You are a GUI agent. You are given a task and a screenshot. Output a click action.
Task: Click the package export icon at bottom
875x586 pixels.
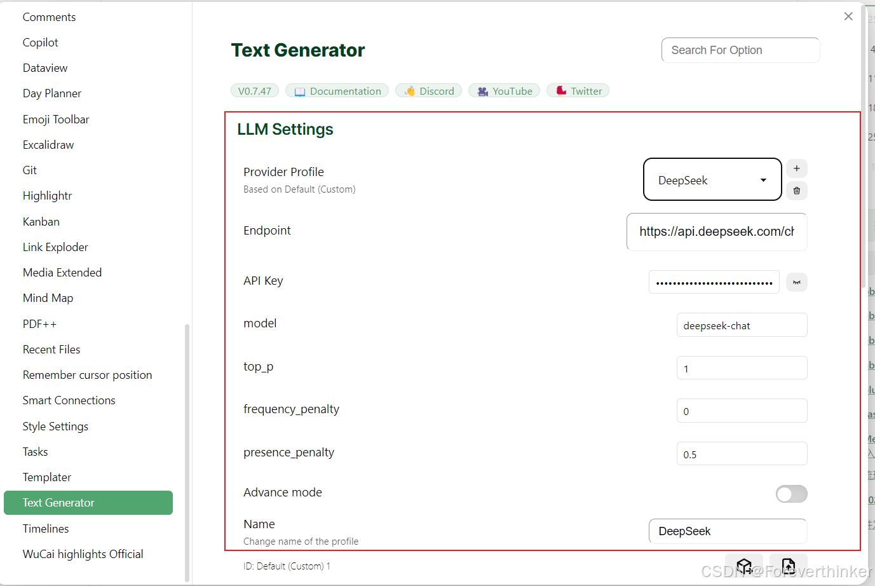click(x=744, y=565)
